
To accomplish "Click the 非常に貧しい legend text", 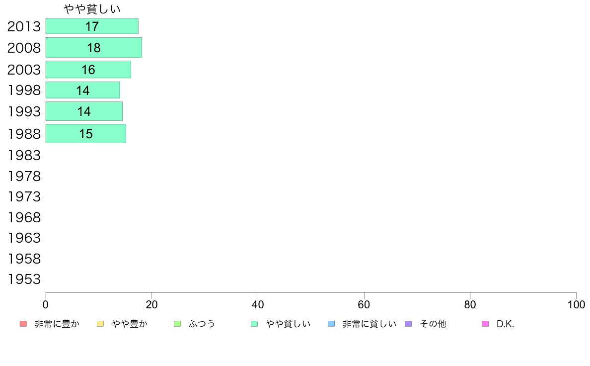I will 369,324.
